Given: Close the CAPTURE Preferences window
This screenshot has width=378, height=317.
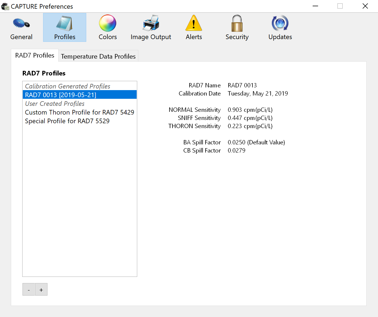Looking at the screenshot, I should [365, 6].
